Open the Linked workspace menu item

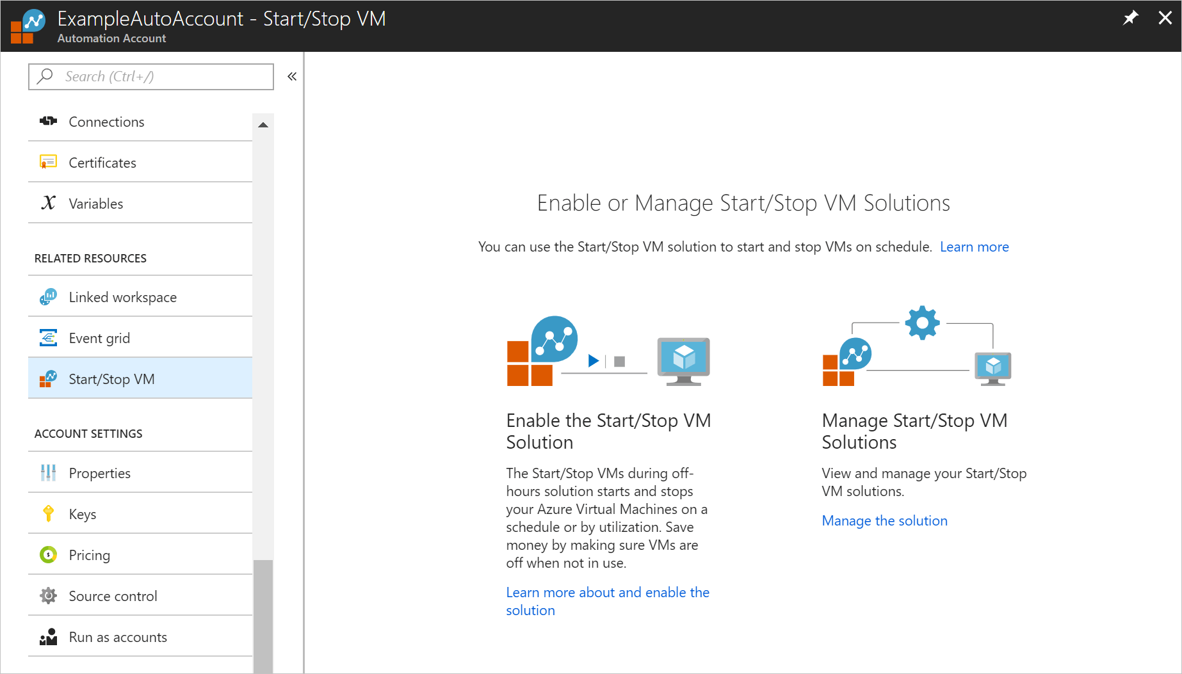140,297
